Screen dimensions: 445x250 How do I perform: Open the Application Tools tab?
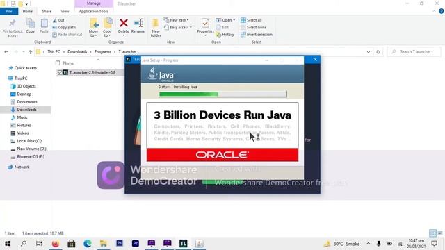point(93,12)
